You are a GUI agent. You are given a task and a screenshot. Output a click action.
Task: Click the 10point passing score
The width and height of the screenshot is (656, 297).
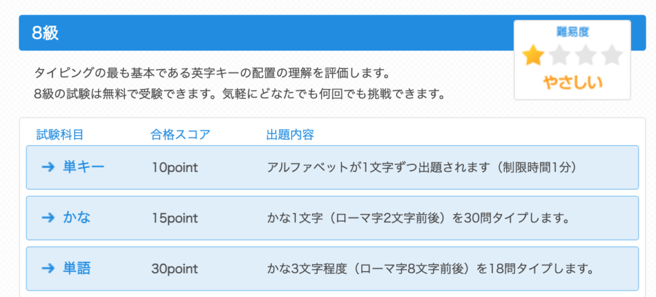(175, 168)
